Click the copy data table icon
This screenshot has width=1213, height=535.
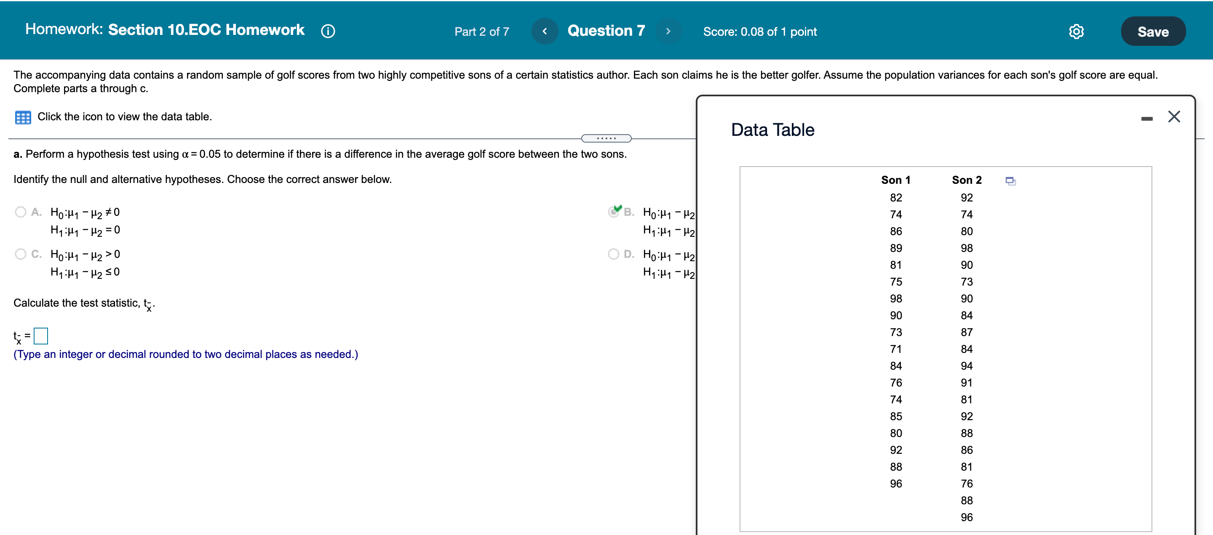pos(1010,181)
